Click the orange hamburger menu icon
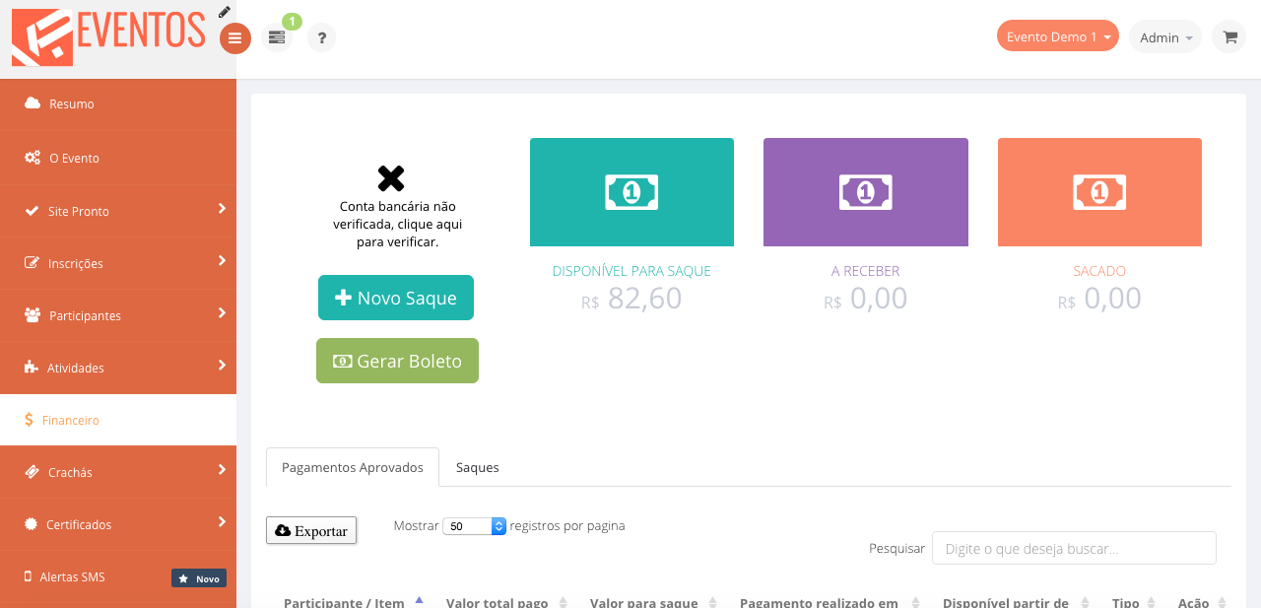 click(234, 38)
